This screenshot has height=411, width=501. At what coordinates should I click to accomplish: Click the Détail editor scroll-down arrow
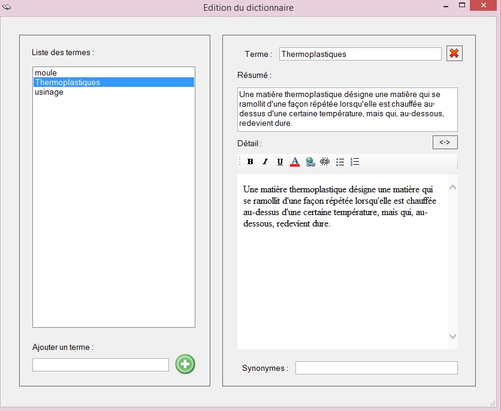click(452, 336)
